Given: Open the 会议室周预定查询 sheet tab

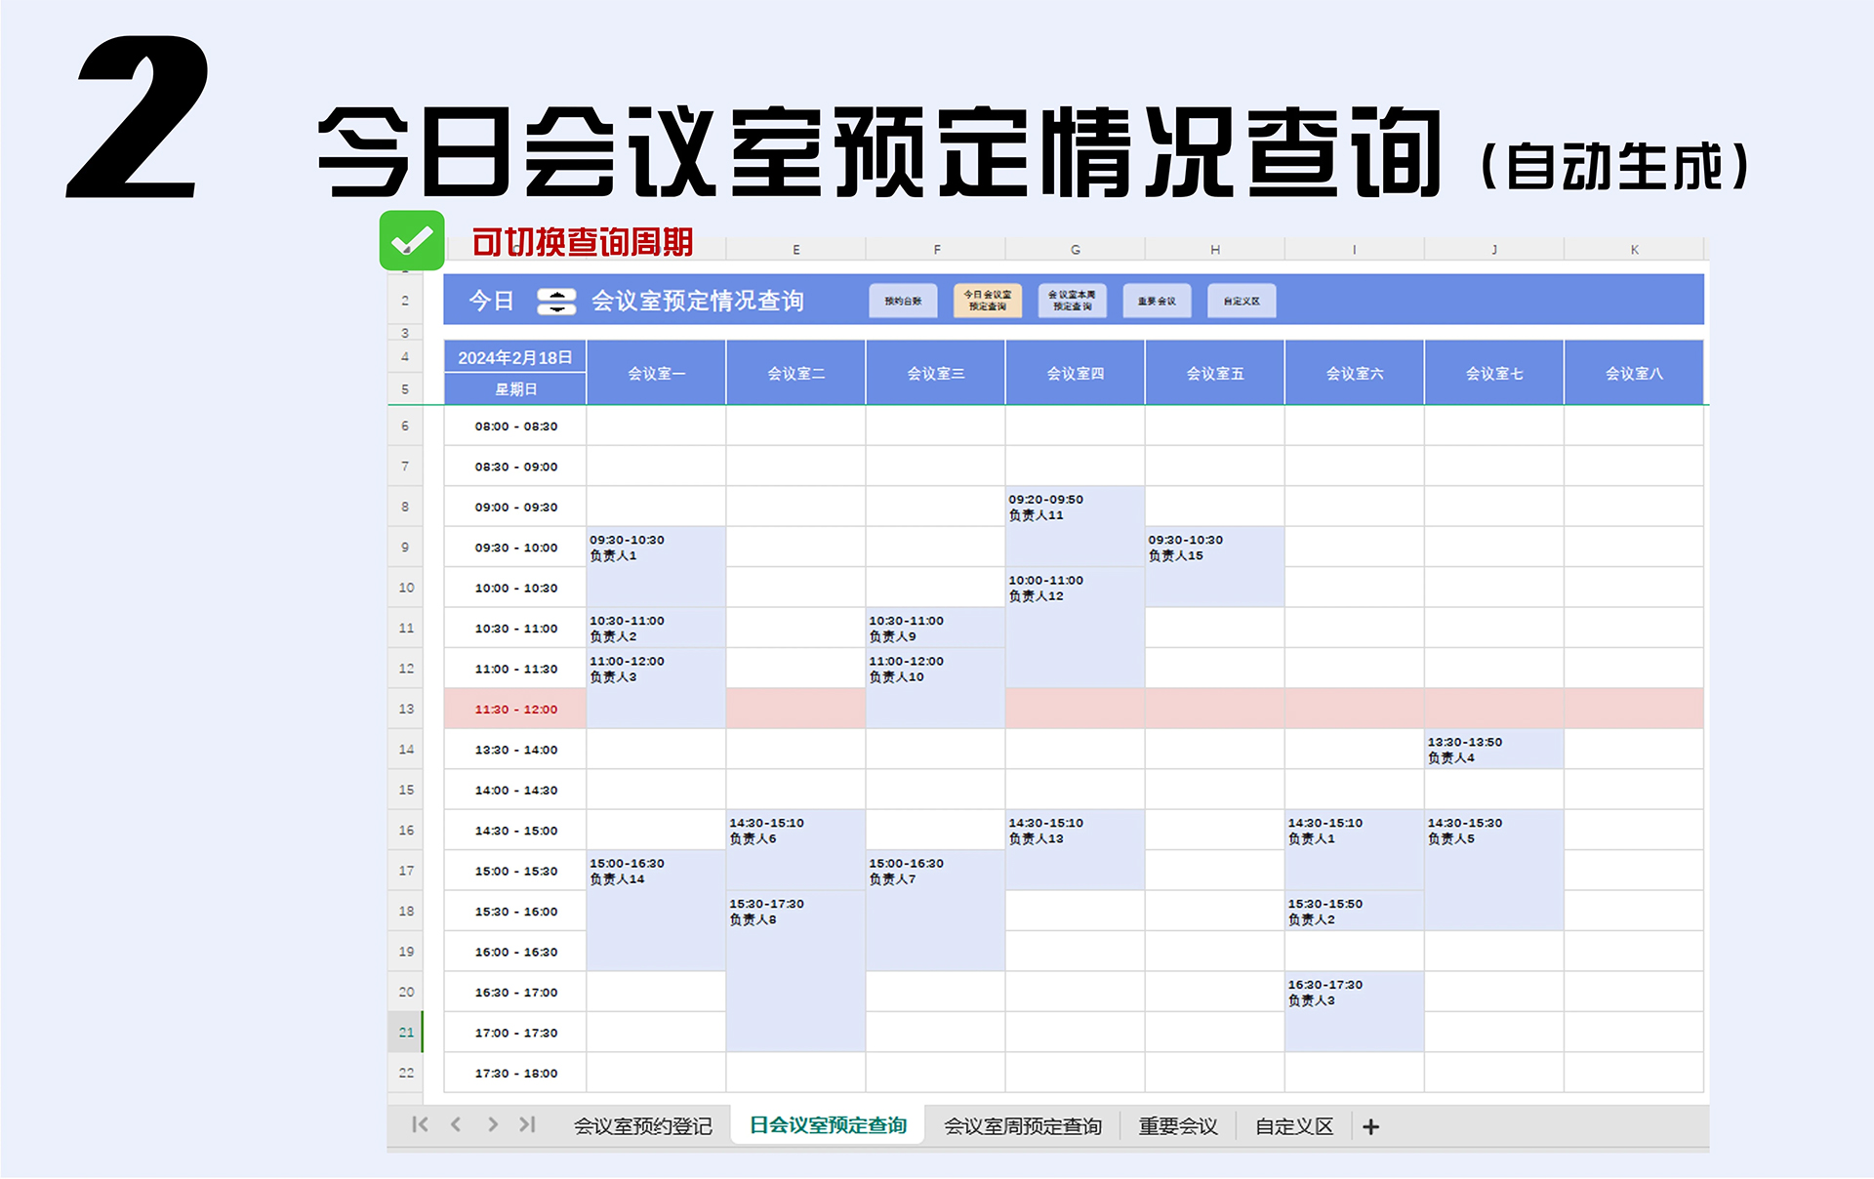Looking at the screenshot, I should (1022, 1126).
